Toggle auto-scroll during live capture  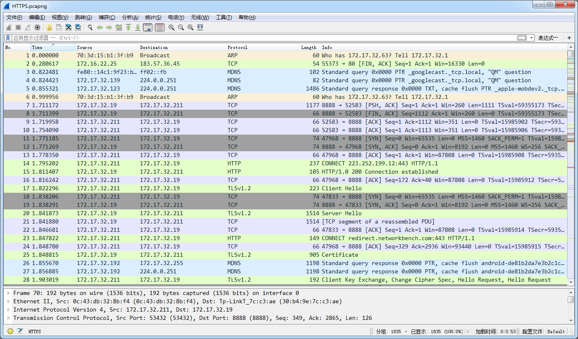pyautogui.click(x=147, y=27)
